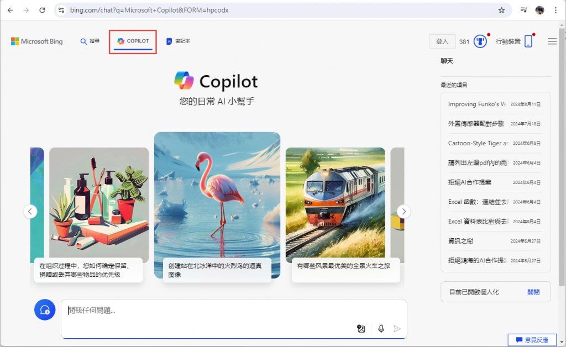Image resolution: width=566 pixels, height=347 pixels.
Task: Open chat "Cartoon-Style Tiger"
Action: (494, 143)
